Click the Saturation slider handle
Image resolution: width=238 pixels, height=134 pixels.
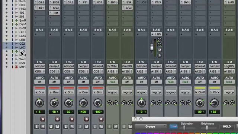(x=184, y=128)
